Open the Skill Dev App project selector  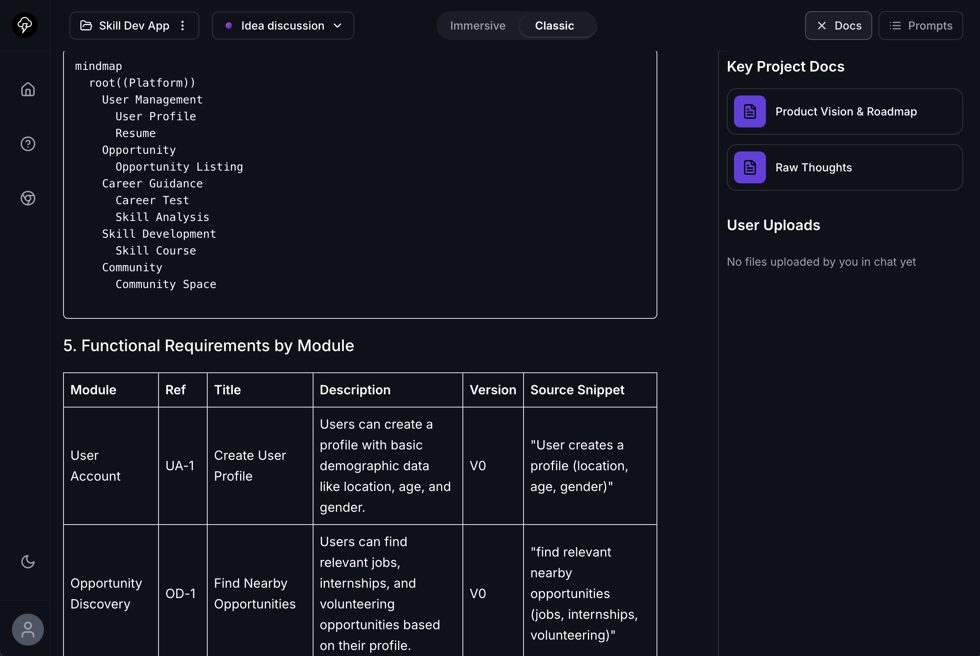(x=134, y=26)
